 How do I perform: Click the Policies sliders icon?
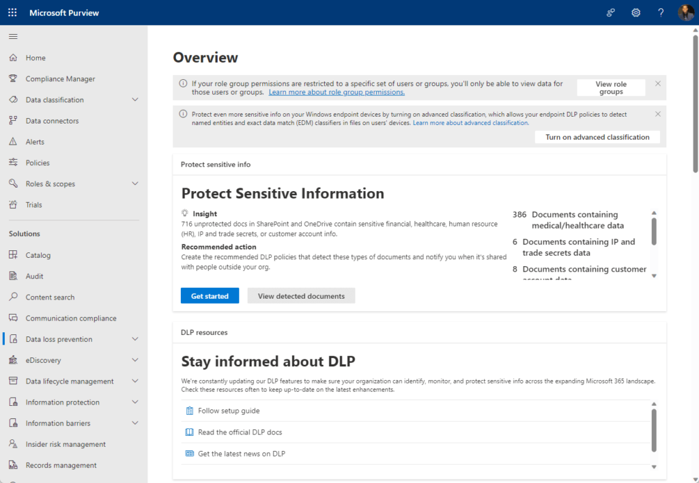14,162
